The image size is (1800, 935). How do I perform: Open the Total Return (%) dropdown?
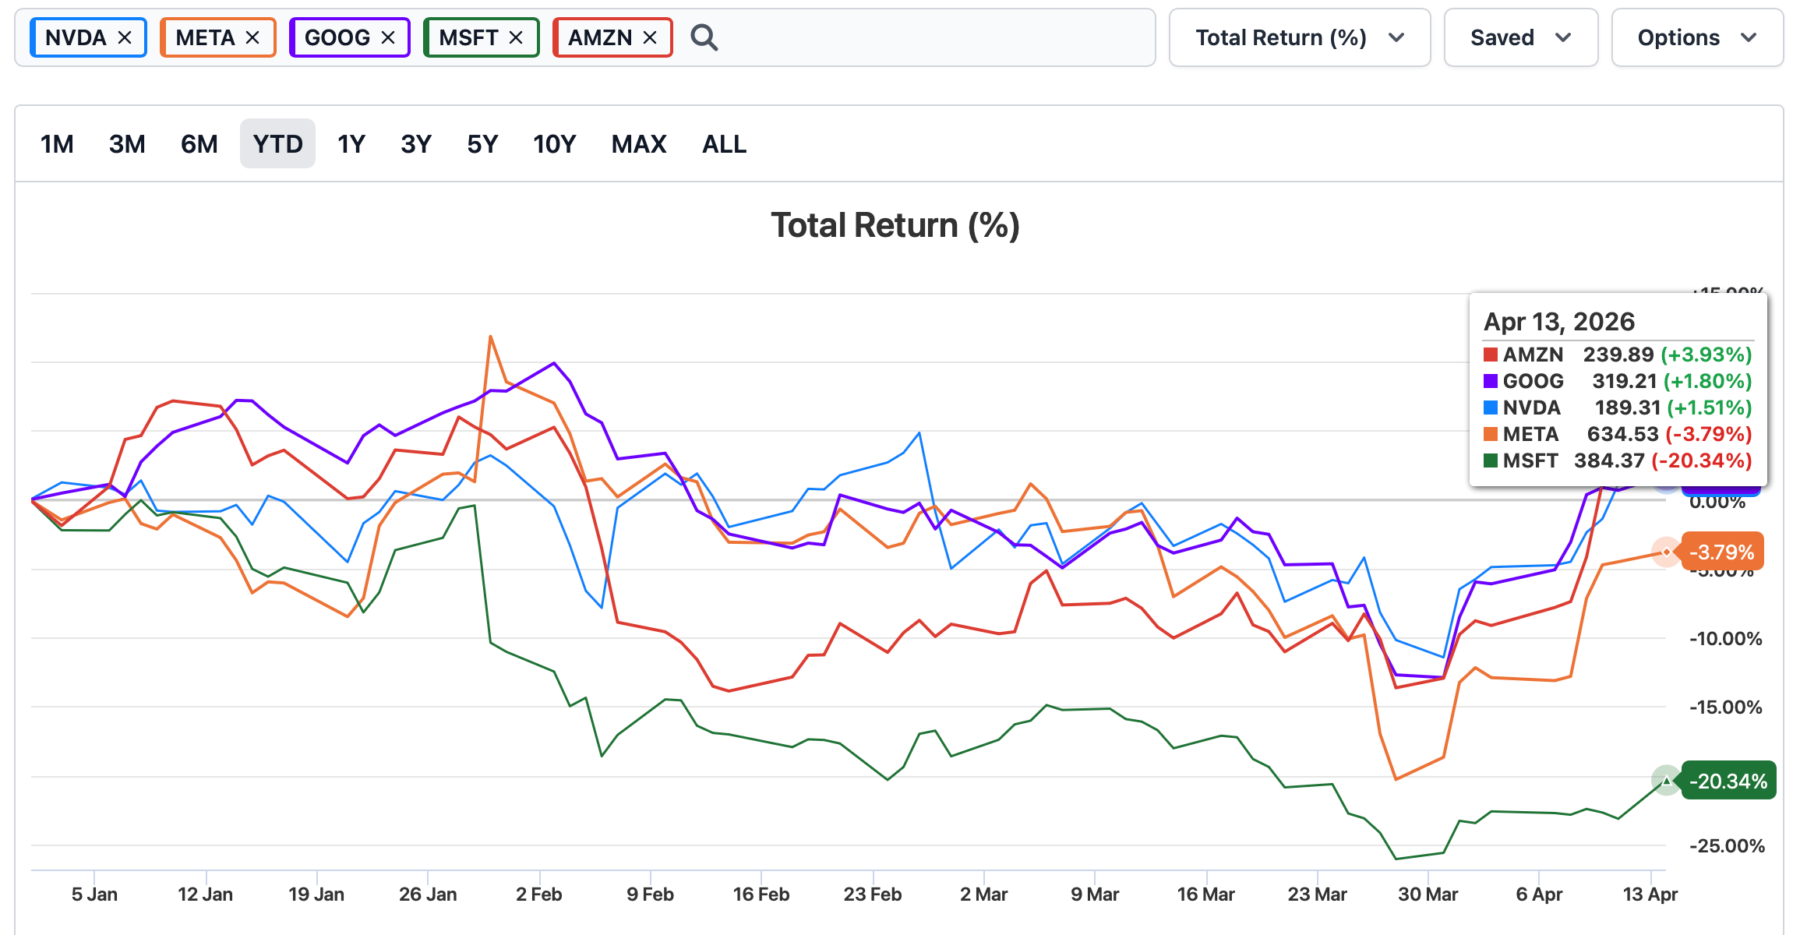click(x=1299, y=37)
